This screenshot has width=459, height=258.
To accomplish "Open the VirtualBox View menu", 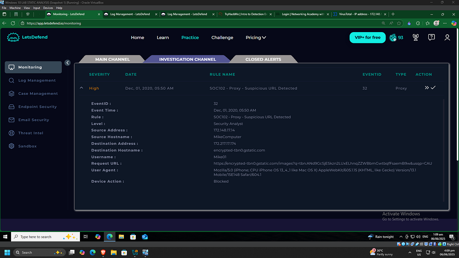I will click(x=27, y=8).
